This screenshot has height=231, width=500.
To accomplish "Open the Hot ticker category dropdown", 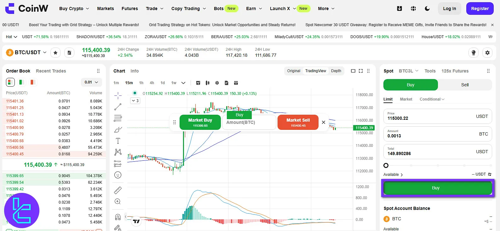I will [x=12, y=37].
